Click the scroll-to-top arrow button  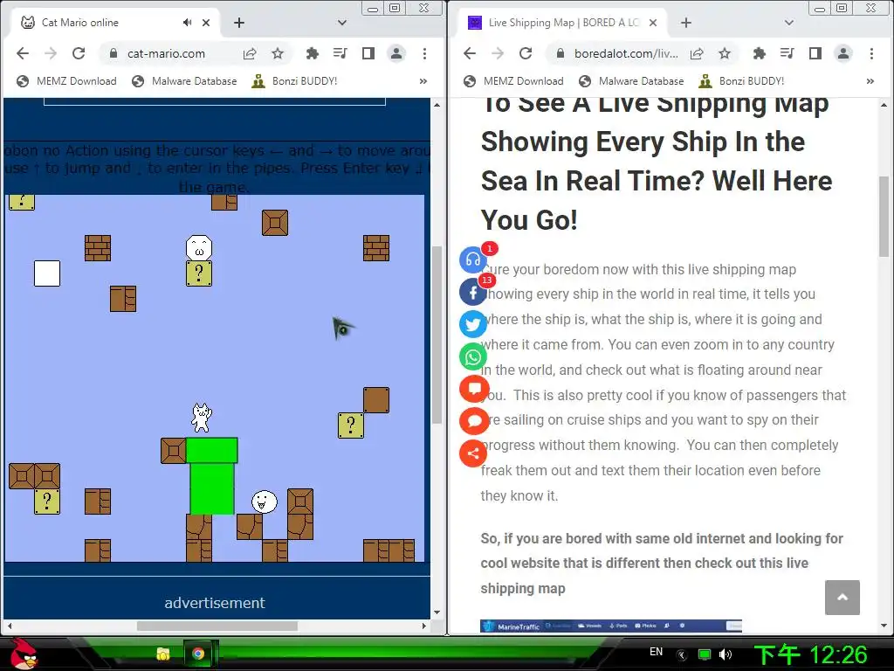842,598
